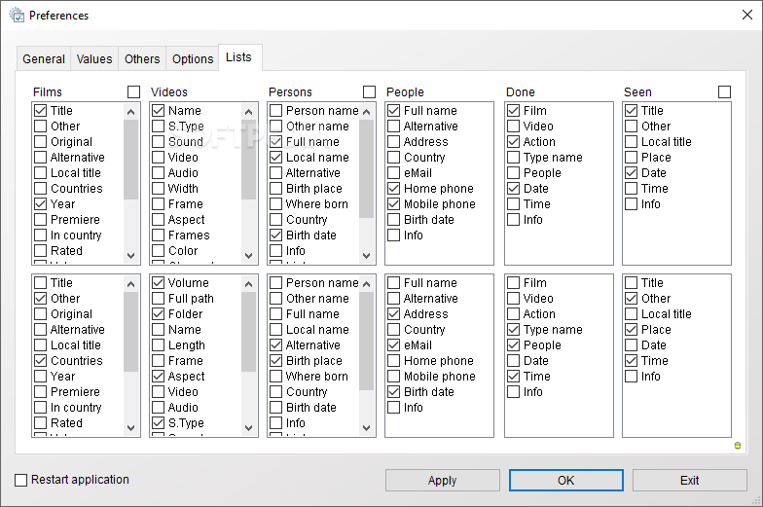Click the small yellow indicator dot

point(738,446)
